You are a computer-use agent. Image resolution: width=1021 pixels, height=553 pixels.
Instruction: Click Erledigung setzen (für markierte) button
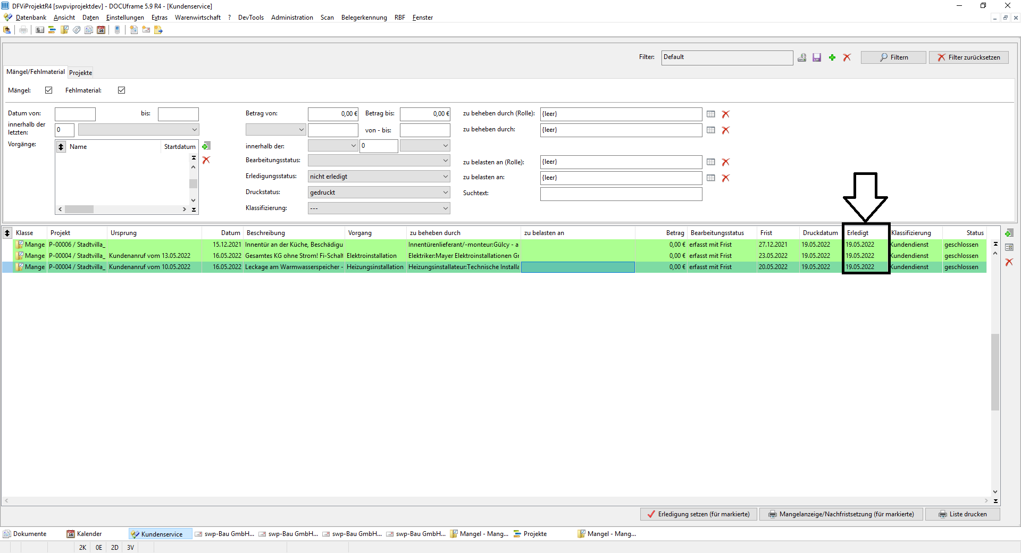click(699, 514)
